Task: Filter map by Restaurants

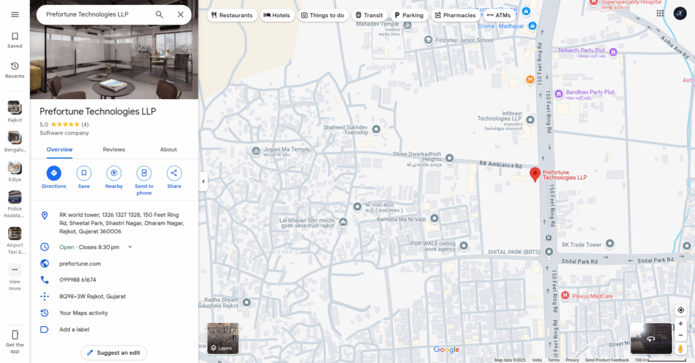Action: pyautogui.click(x=232, y=15)
